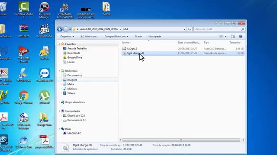Sort files by Nome column
Screen dimensions: 277x155
(126, 43)
